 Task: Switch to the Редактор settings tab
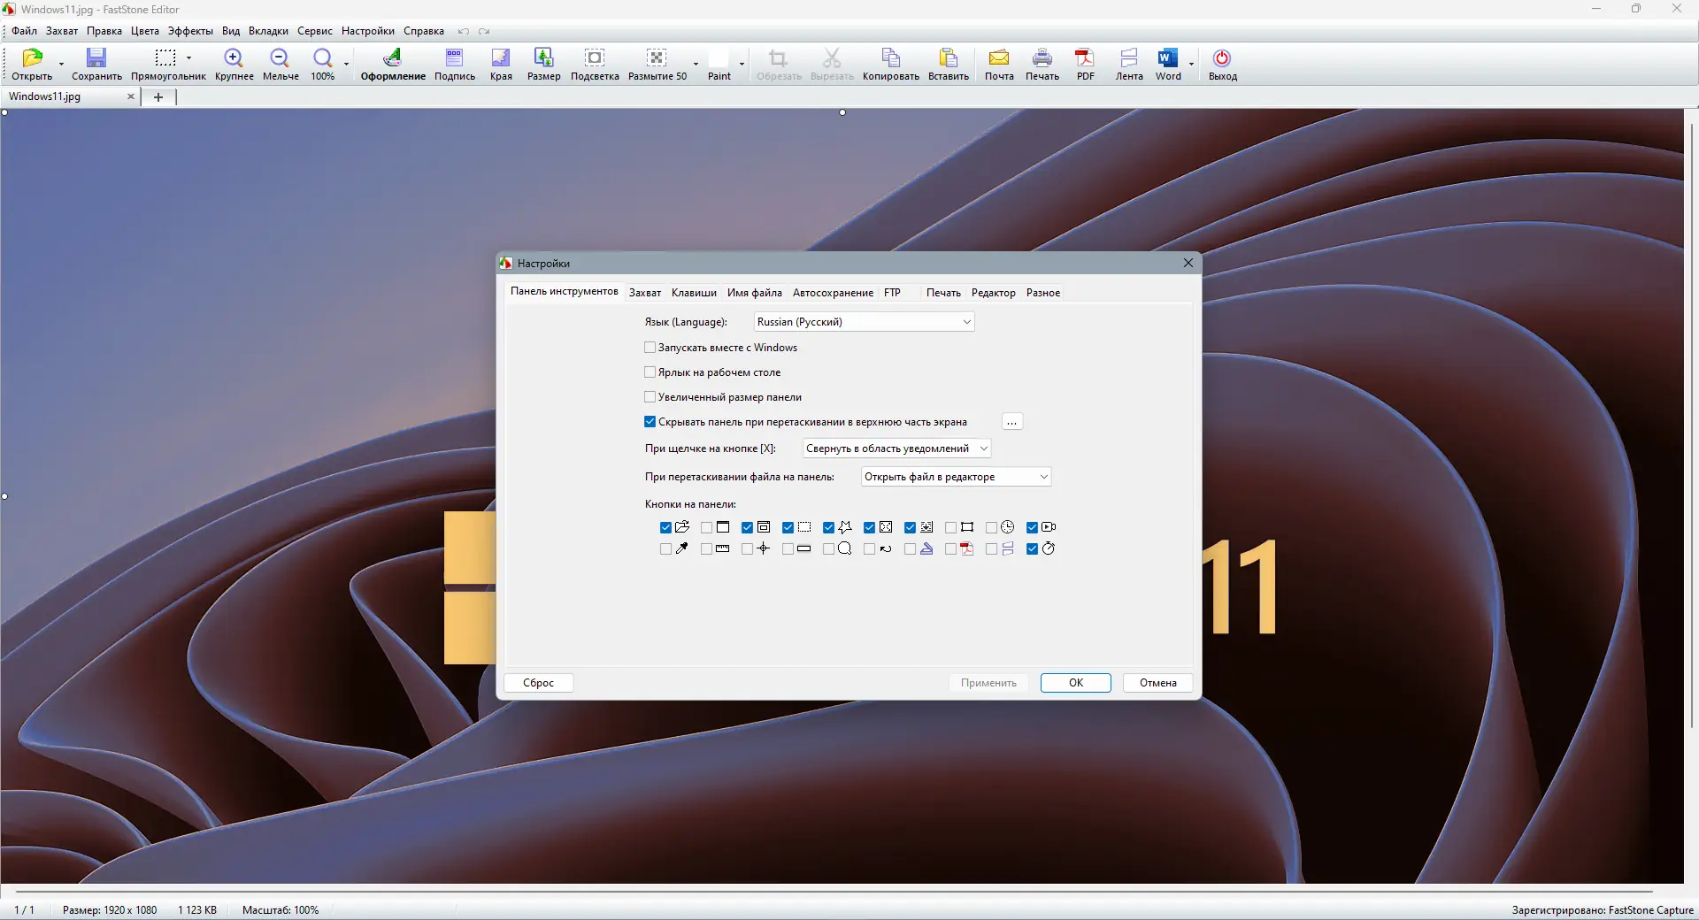click(x=994, y=293)
